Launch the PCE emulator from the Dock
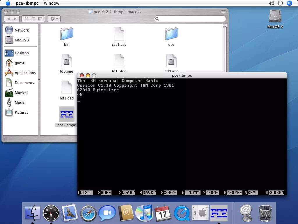 click(x=219, y=213)
